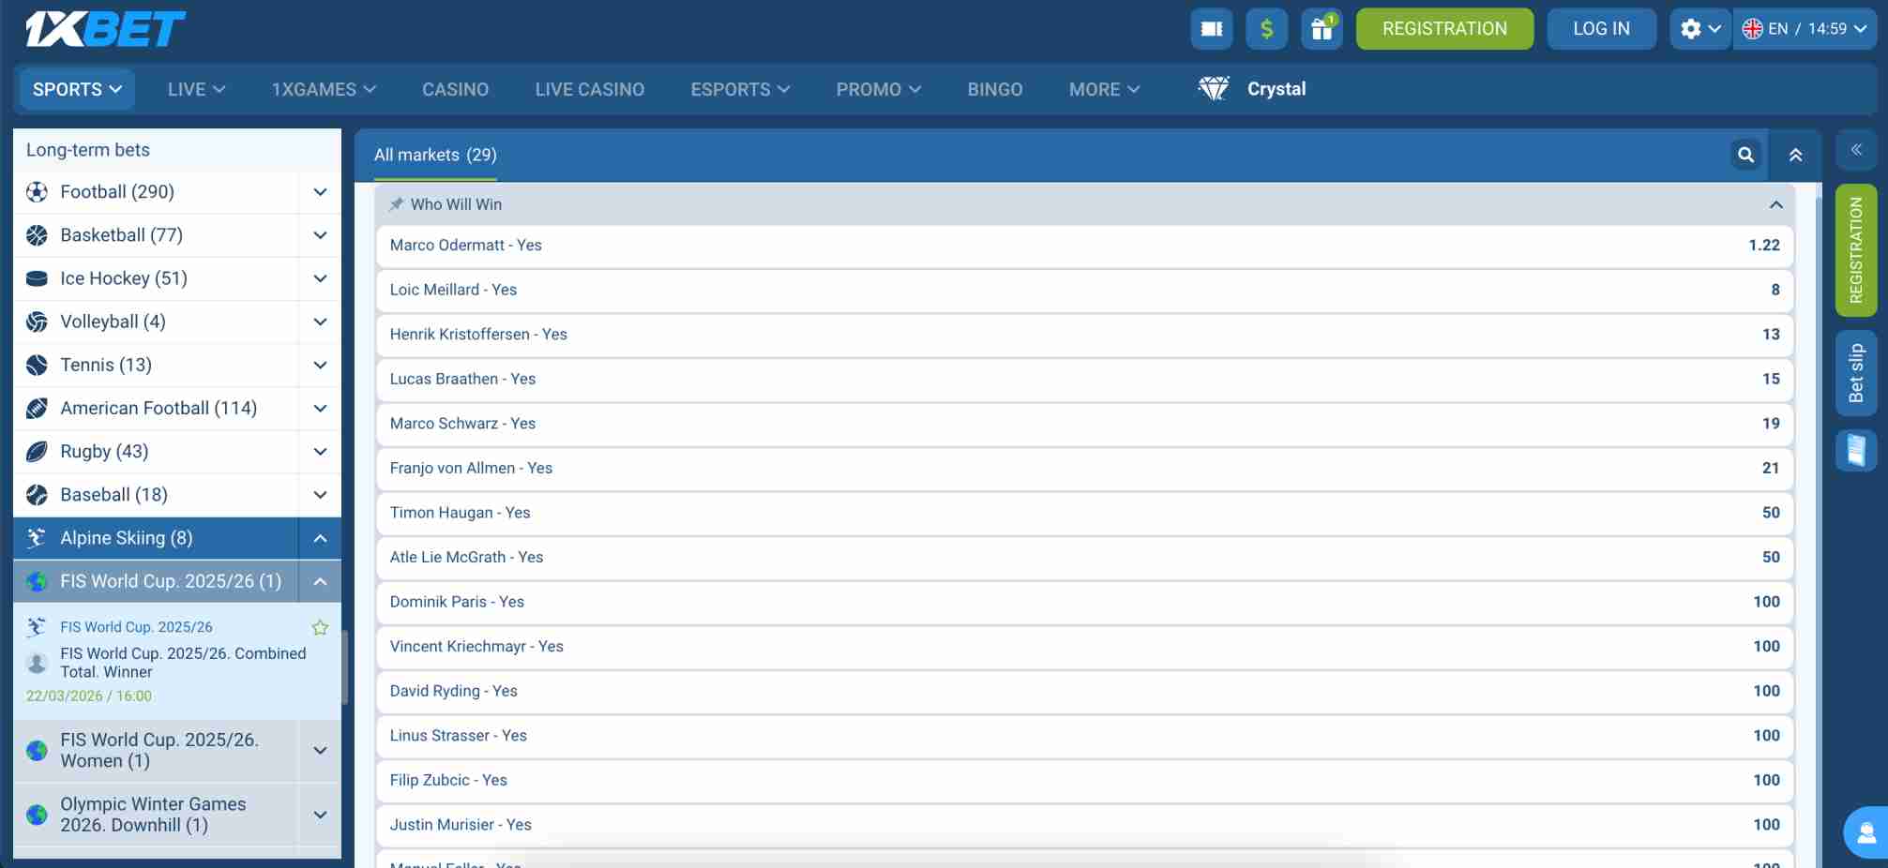Open the vertical Bet slip tab
This screenshot has height=868, width=1888.
tap(1856, 373)
